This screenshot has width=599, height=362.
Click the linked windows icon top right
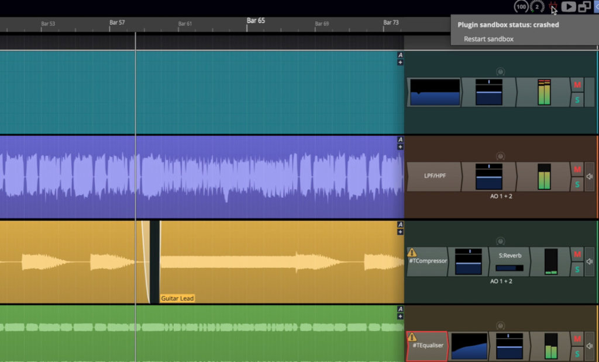[584, 7]
